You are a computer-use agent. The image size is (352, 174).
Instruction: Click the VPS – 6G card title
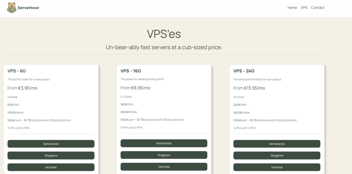(x=16, y=71)
